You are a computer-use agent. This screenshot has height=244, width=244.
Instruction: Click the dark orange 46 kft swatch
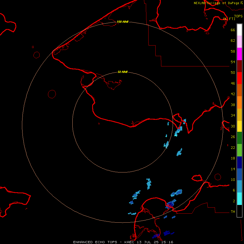point(239,90)
